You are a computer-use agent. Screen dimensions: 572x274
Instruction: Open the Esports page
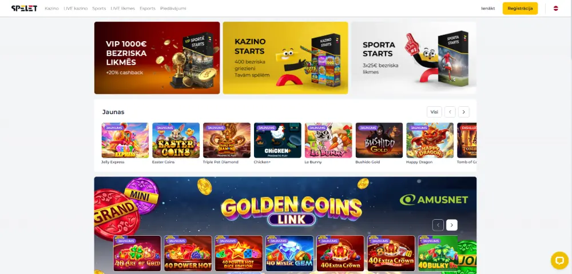[x=148, y=9]
